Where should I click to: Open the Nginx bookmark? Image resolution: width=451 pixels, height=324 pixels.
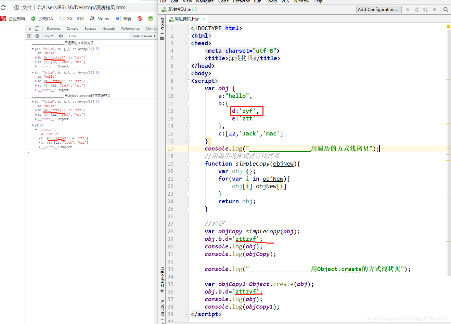pos(99,18)
